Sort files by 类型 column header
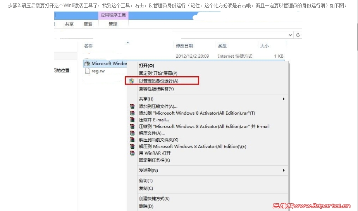Image resolution: width=358 pixels, height=211 pixels. pyautogui.click(x=222, y=46)
